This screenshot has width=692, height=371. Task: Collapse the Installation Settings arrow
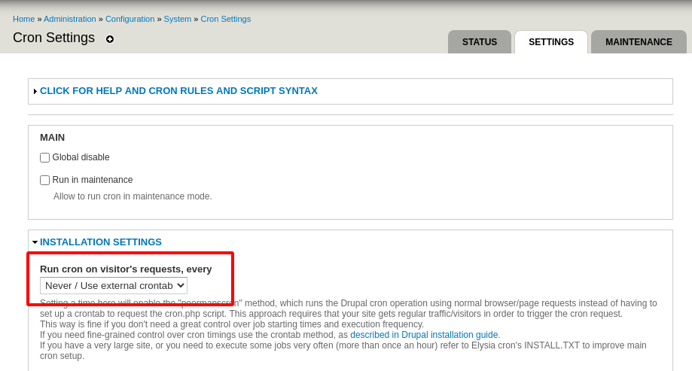tap(35, 242)
